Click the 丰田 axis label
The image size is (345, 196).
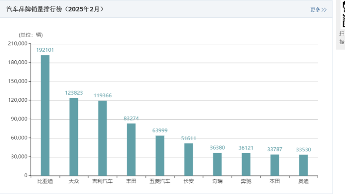pyautogui.click(x=131, y=181)
